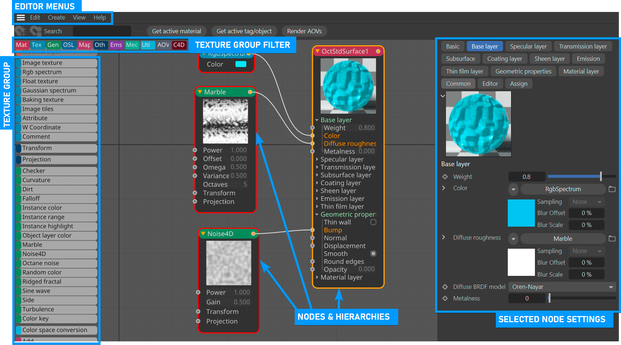Click the output port of OctStdSurface1 node
Image resolution: width=621 pixels, height=345 pixels.
coord(378,51)
